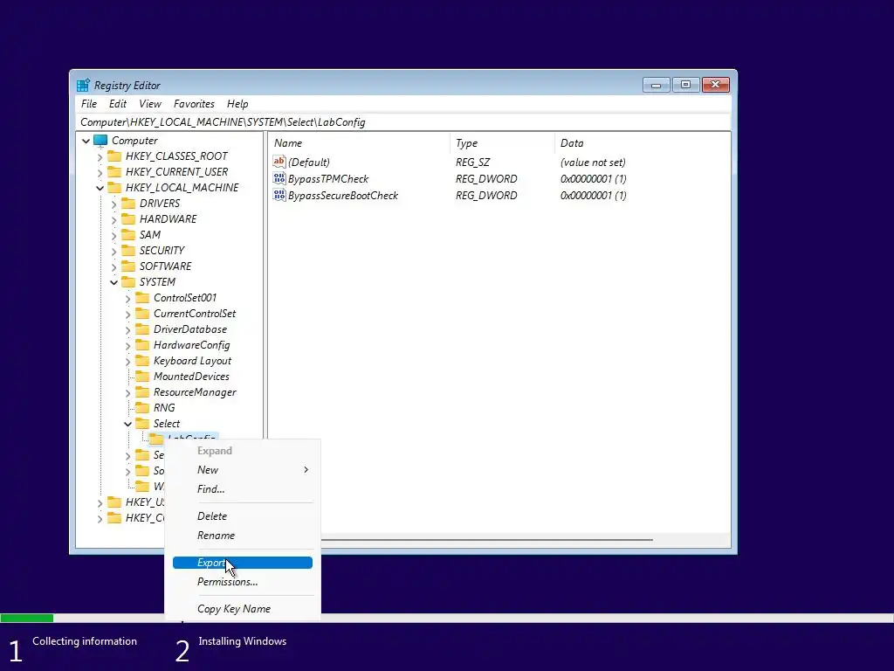Collapse the SYSTEM key
This screenshot has height=671, width=894.
(114, 282)
